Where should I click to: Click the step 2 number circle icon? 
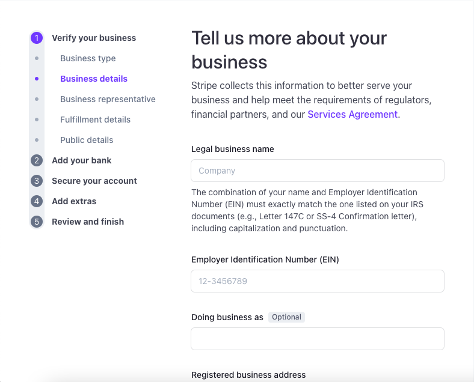tap(37, 160)
